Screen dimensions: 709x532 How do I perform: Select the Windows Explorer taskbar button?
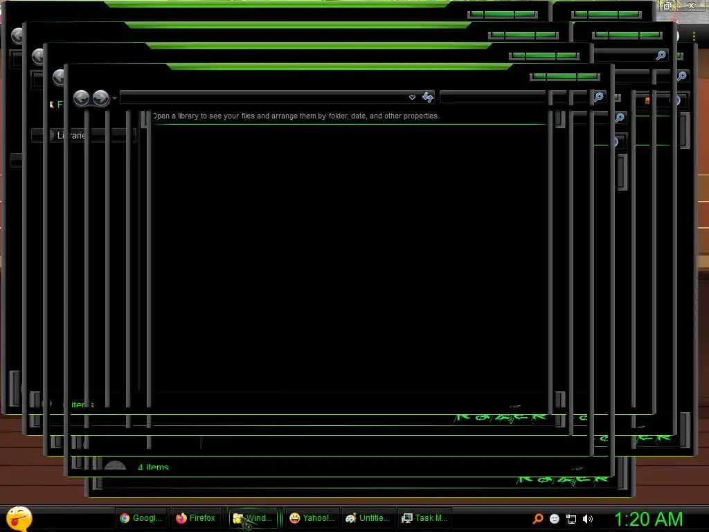[253, 518]
